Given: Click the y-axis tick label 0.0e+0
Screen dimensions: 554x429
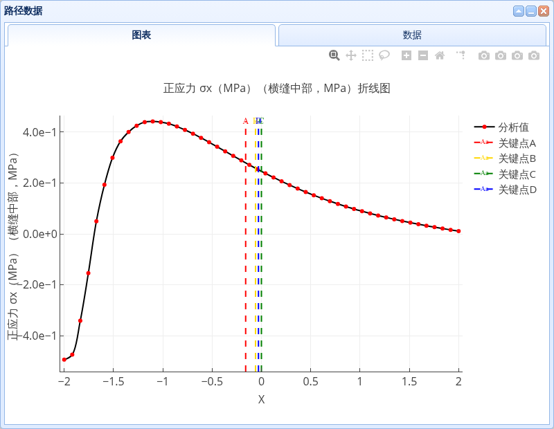Looking at the screenshot, I should coord(40,234).
